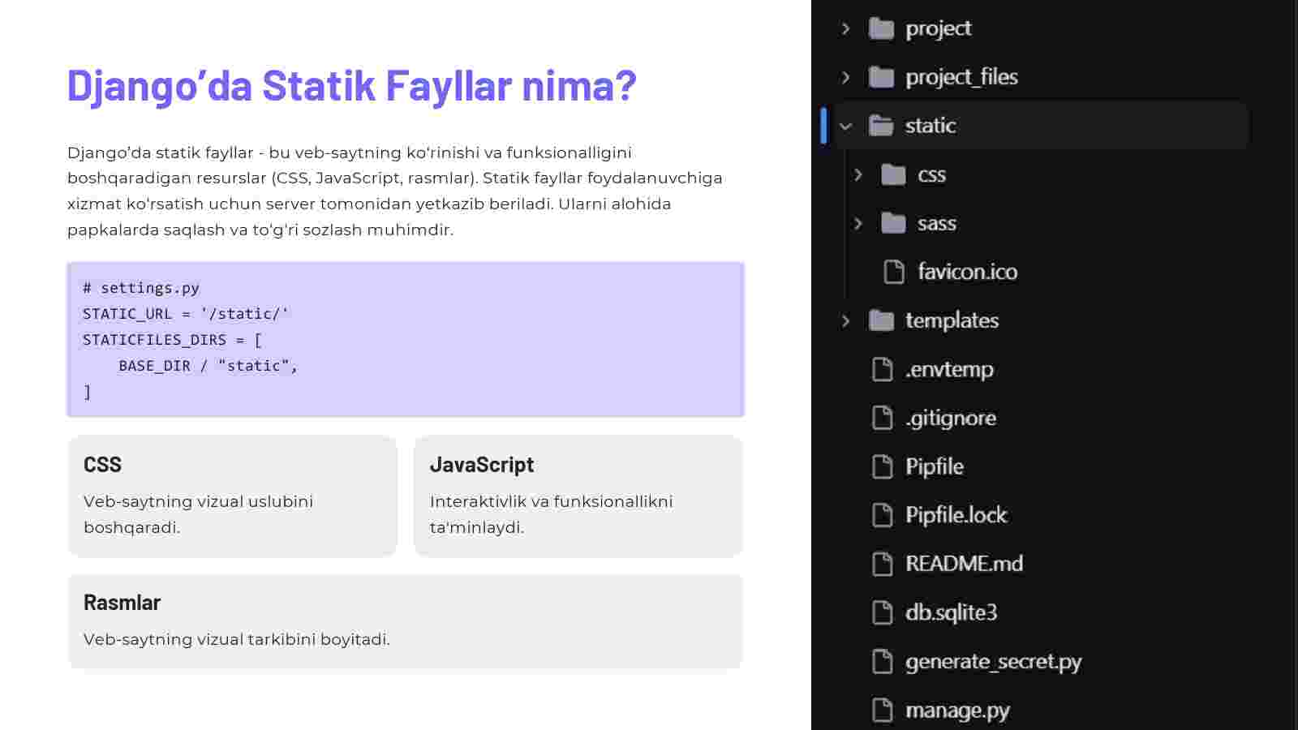Click the open static folder icon
This screenshot has height=730, width=1298.
[x=881, y=126]
